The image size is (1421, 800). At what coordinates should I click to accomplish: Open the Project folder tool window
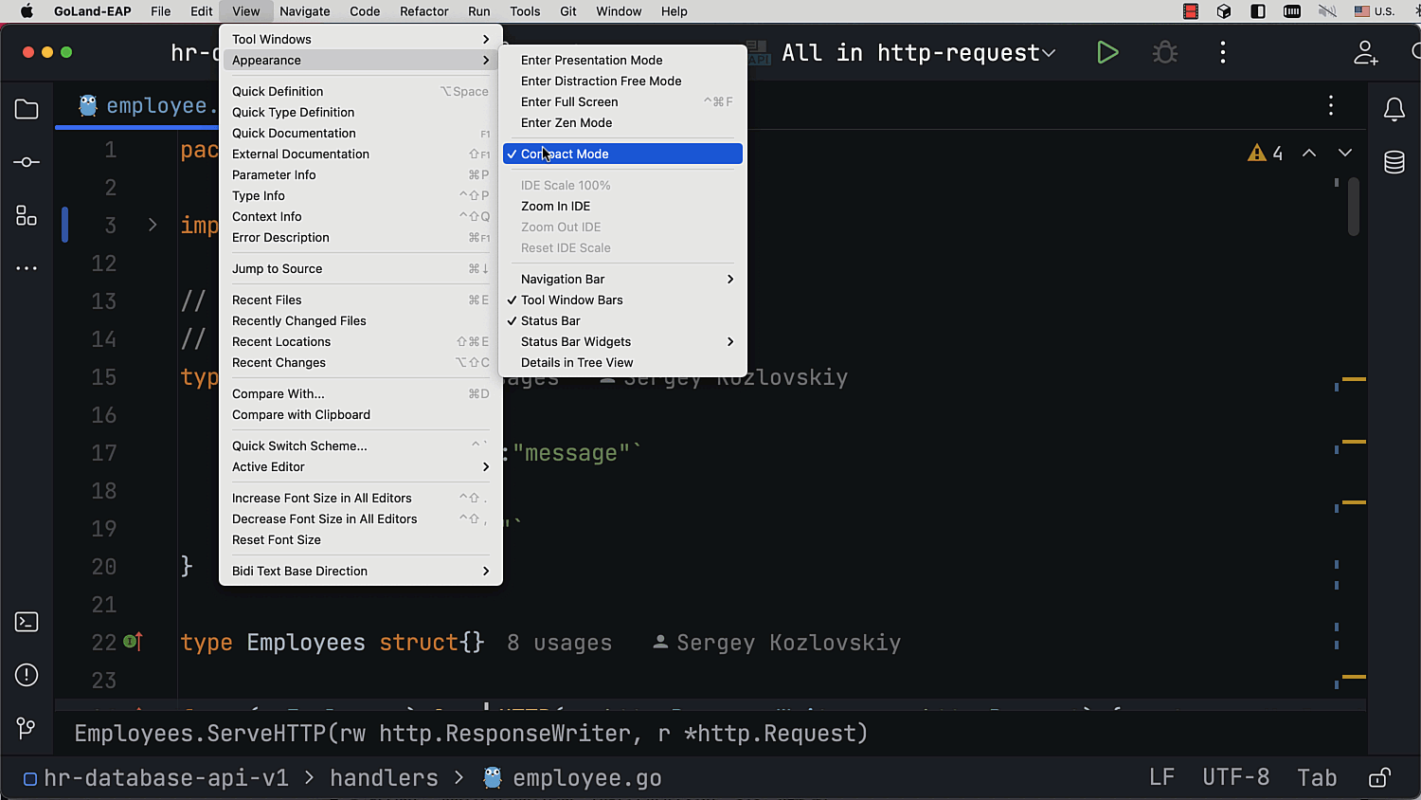coord(27,109)
